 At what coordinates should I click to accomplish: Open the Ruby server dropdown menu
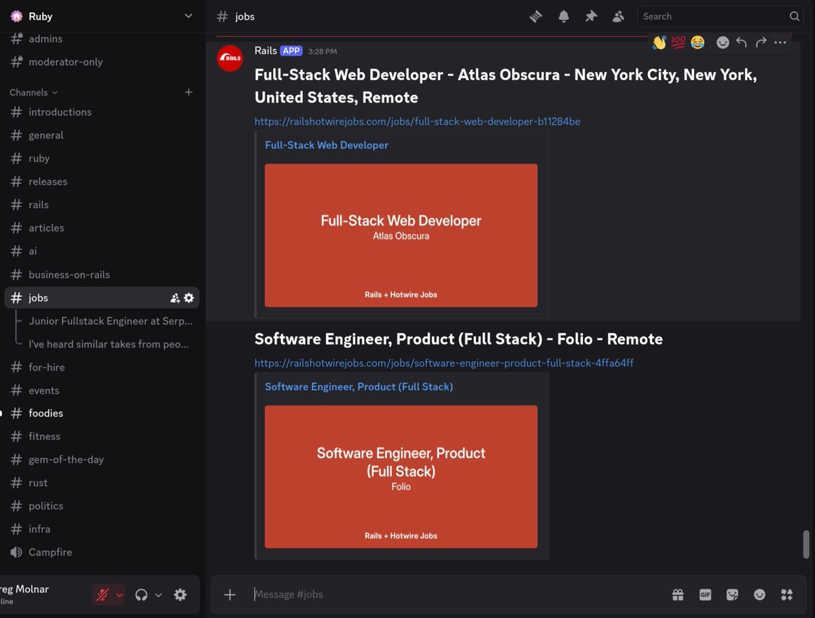[x=189, y=16]
